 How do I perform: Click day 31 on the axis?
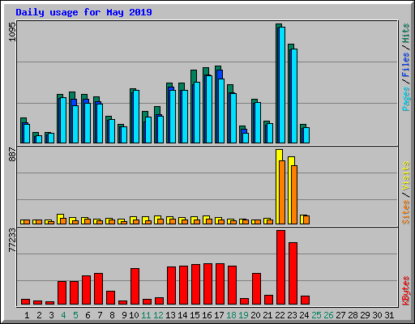[x=389, y=315]
